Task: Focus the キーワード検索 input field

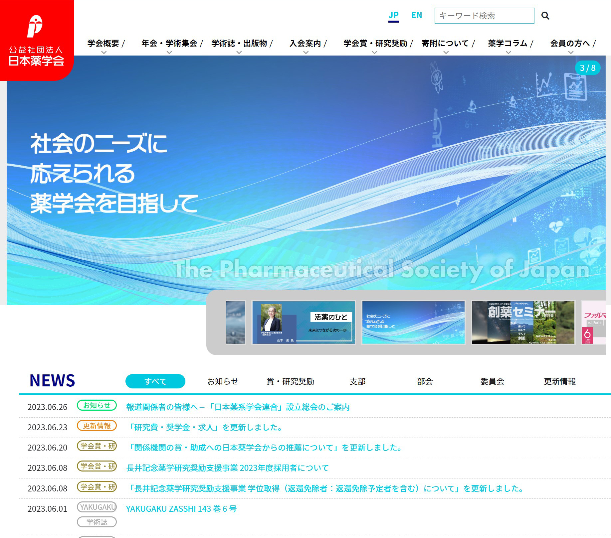Action: (484, 16)
